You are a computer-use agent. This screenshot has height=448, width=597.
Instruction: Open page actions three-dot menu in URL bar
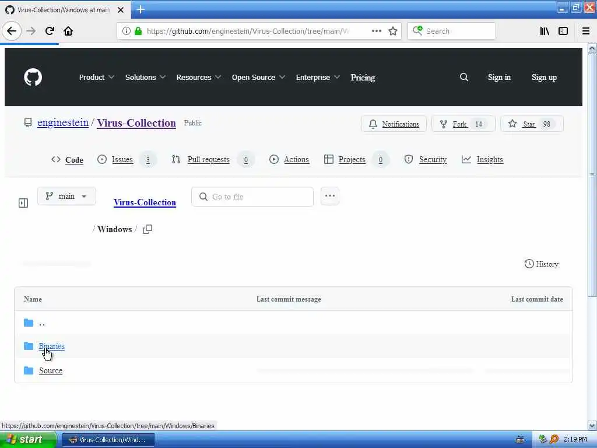click(376, 31)
